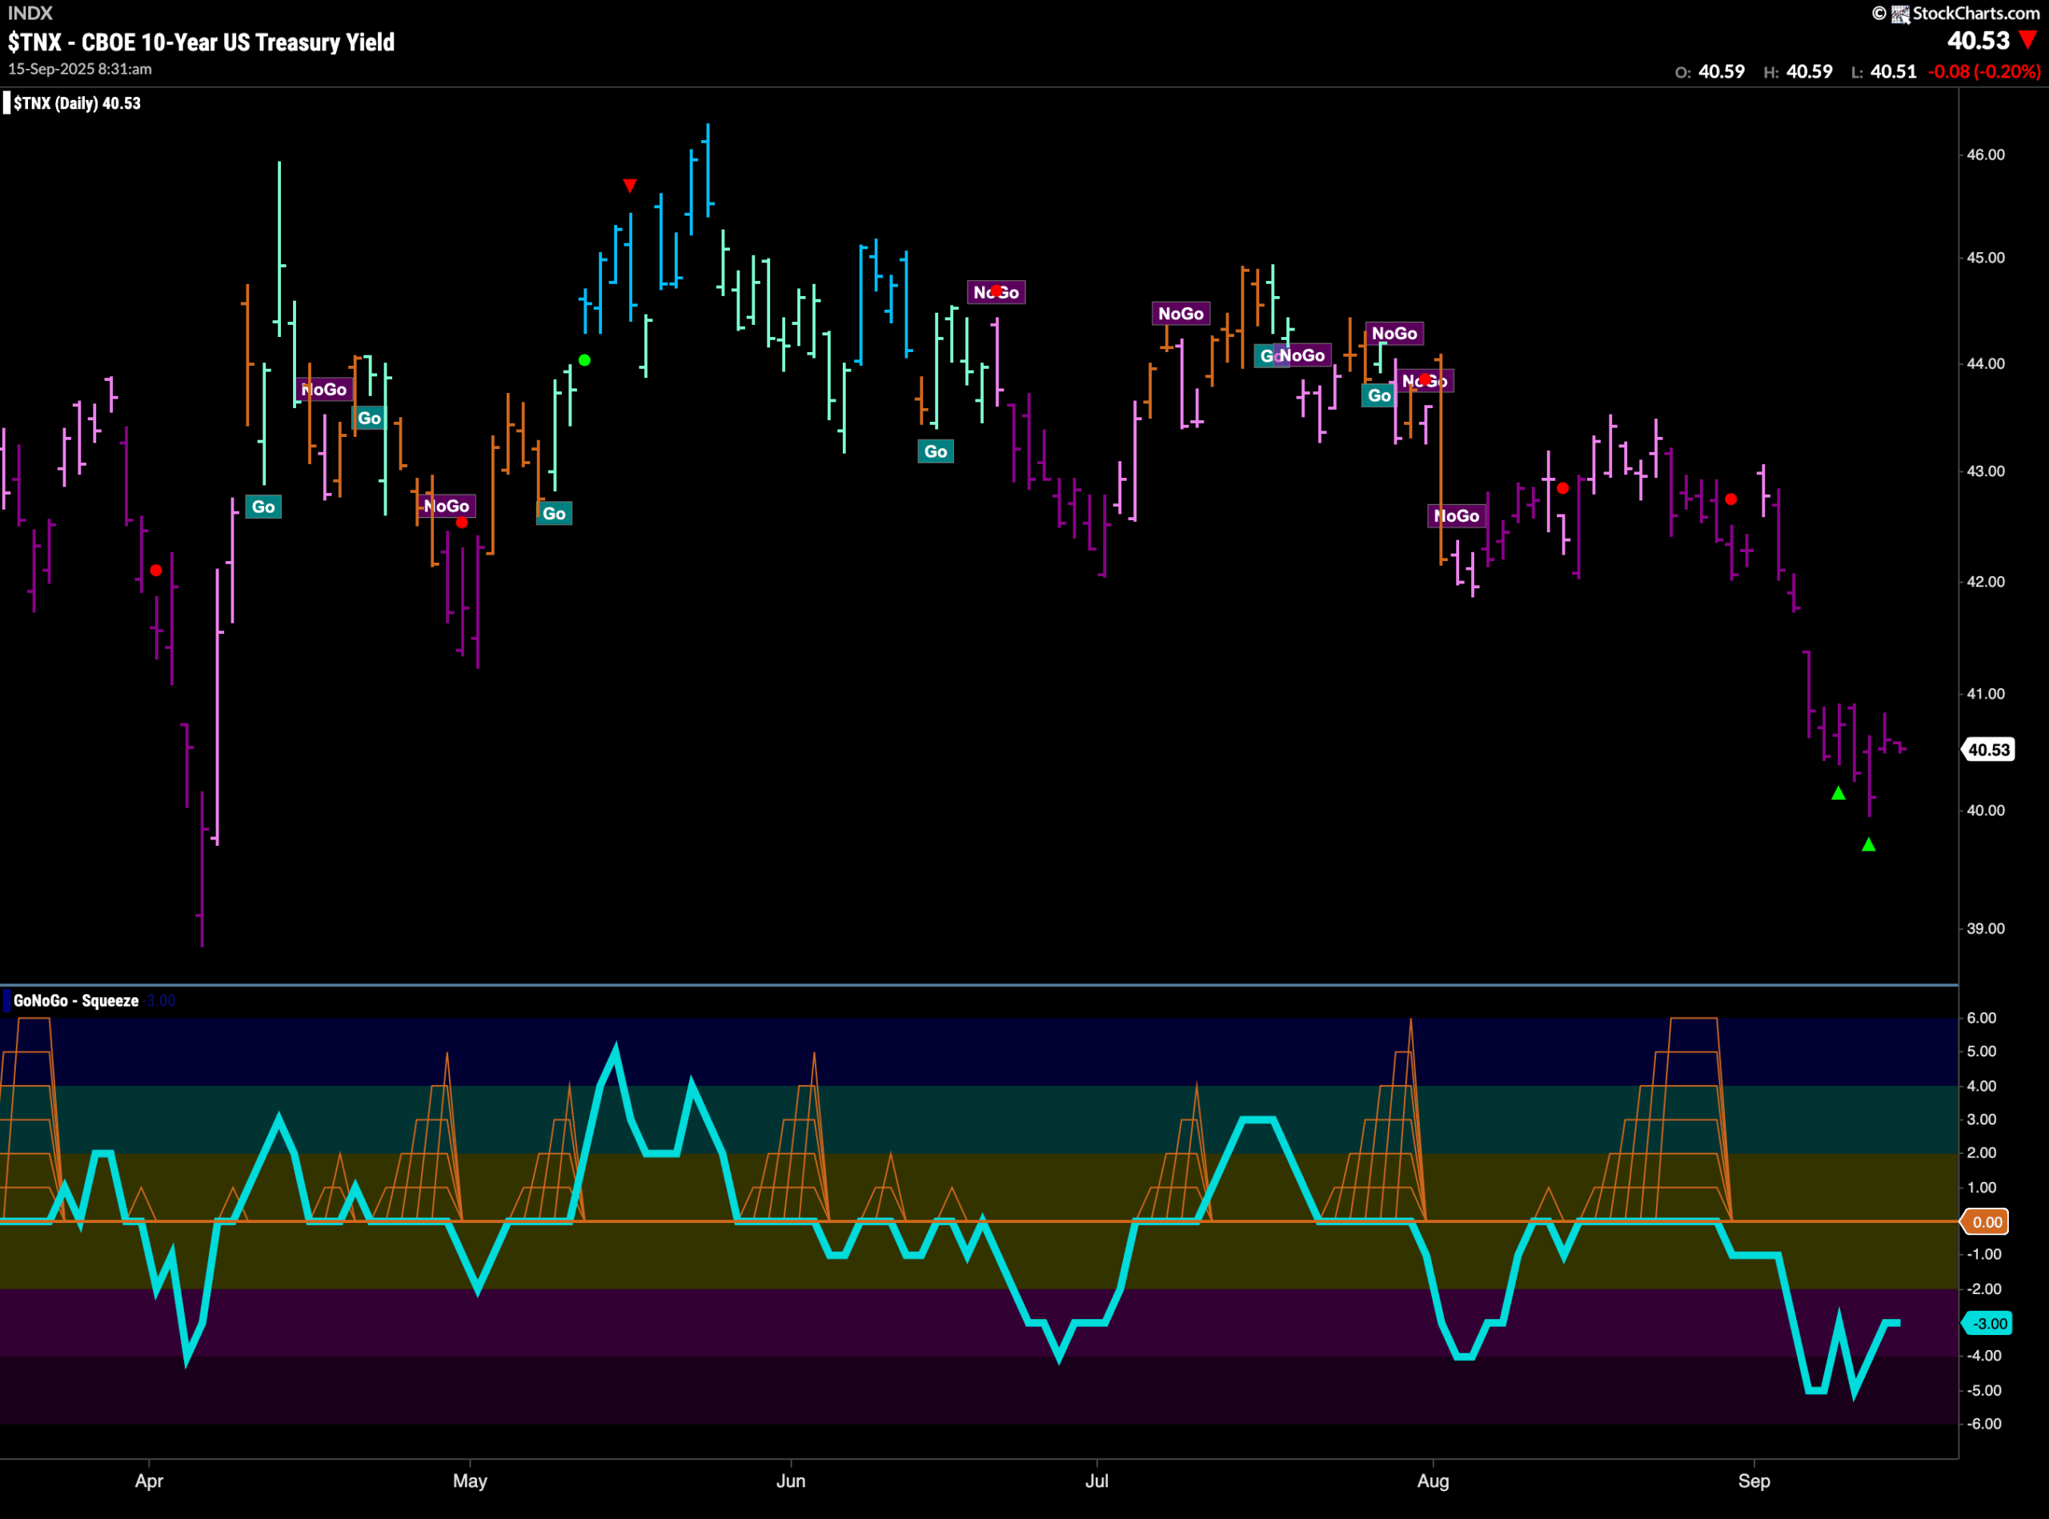Click the 42.00 price axis label
This screenshot has width=2049, height=1519.
pos(1986,581)
